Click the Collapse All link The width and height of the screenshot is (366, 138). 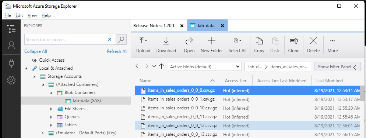pos(35,51)
